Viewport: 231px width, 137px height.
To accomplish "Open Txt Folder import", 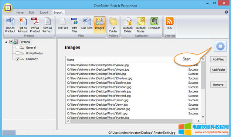I will [113, 25].
